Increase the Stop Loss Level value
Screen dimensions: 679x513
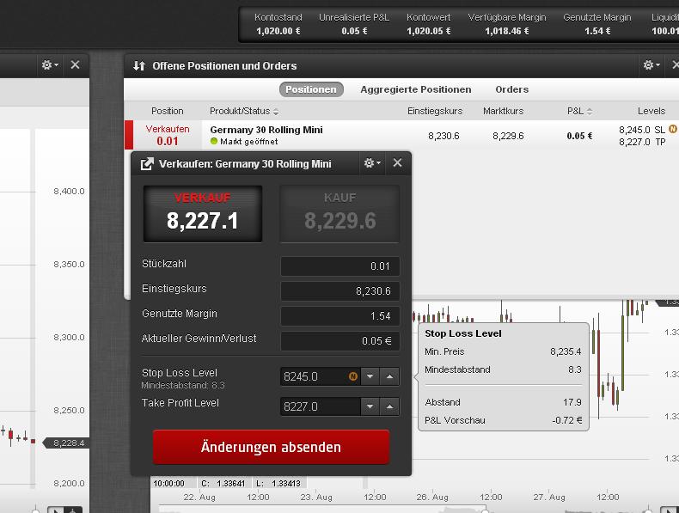(390, 376)
